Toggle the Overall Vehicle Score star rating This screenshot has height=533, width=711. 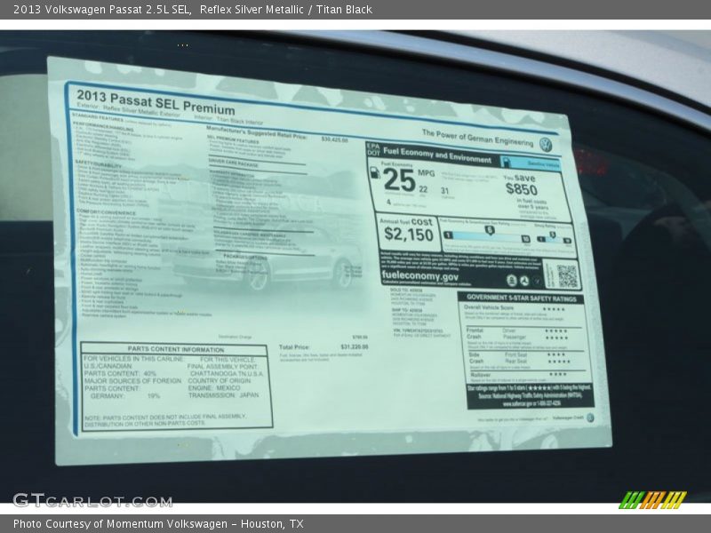pos(555,308)
